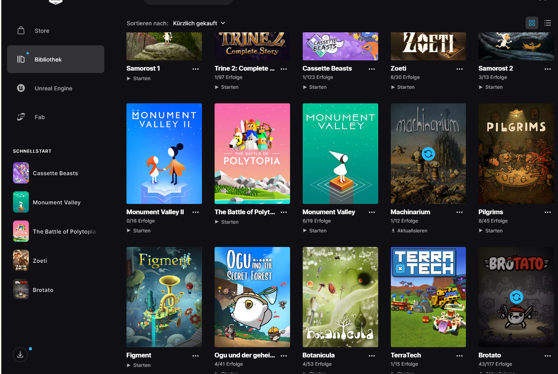Launch The Battle of Polytopia from Schnellstart
Screen dimensions: 558x374
(x=56, y=232)
